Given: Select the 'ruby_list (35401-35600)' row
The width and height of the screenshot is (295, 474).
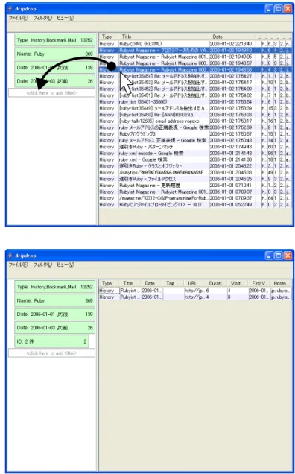Looking at the screenshot, I should (196, 102).
